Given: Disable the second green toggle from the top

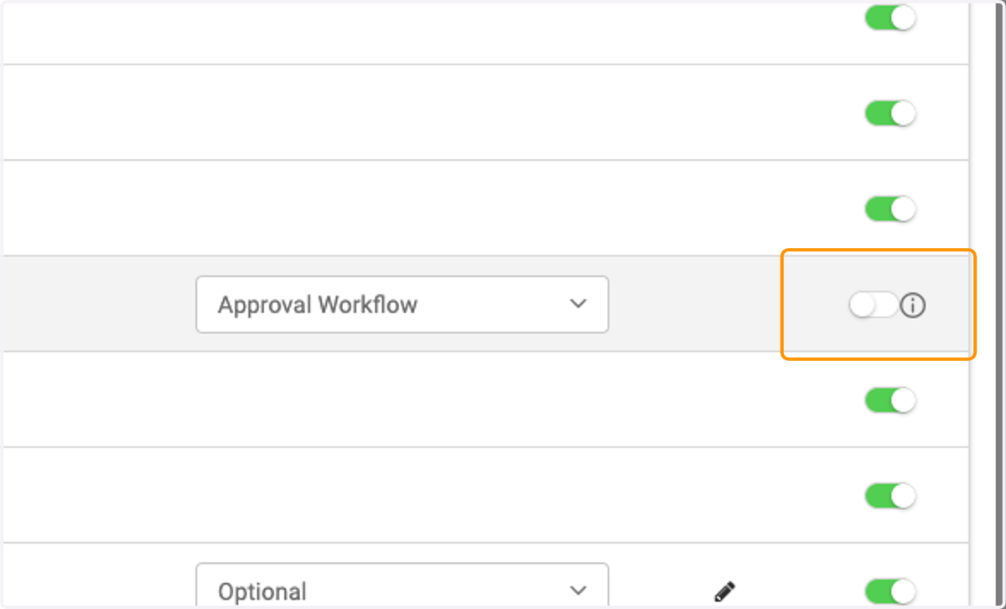Looking at the screenshot, I should [x=890, y=113].
